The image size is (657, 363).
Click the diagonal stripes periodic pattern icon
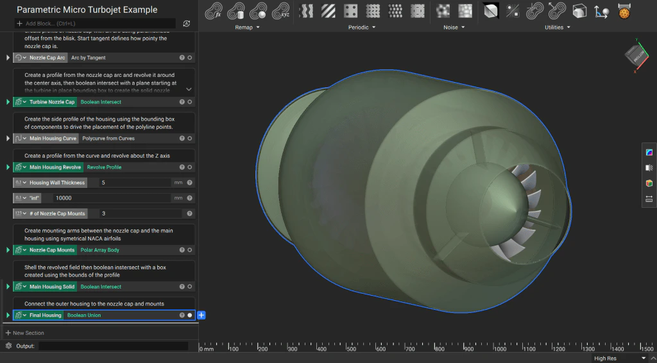(x=328, y=11)
